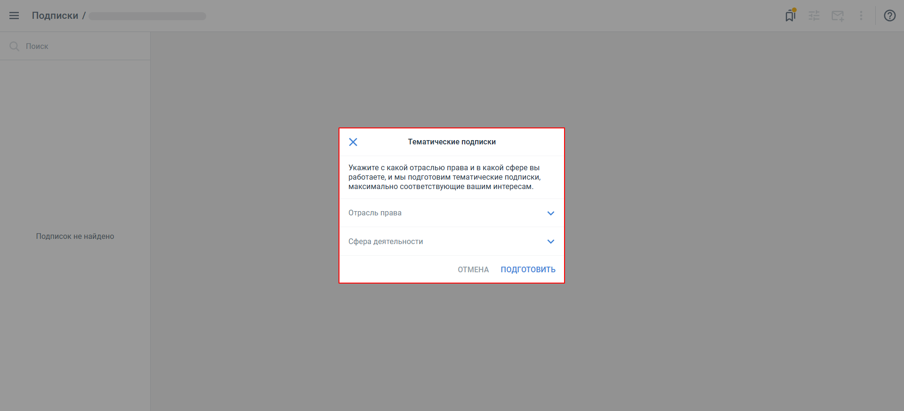Click the ОТМЕНА button
This screenshot has width=904, height=411.
coord(473,269)
